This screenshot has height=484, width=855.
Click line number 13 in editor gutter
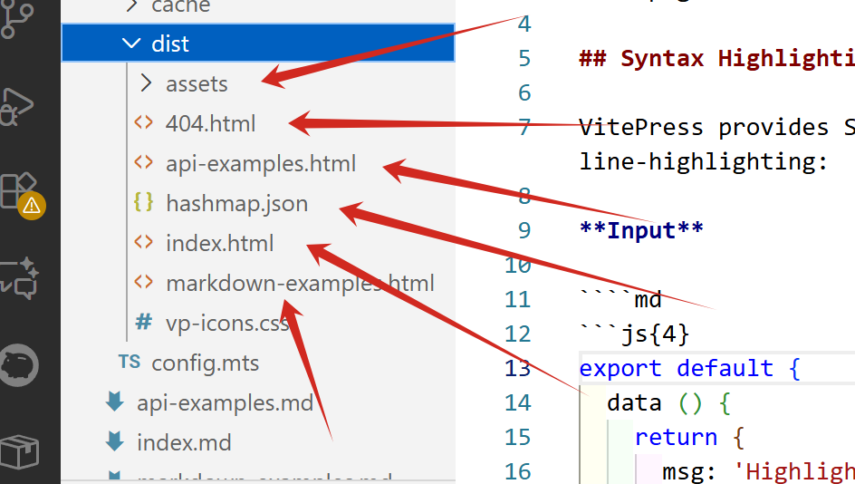517,368
